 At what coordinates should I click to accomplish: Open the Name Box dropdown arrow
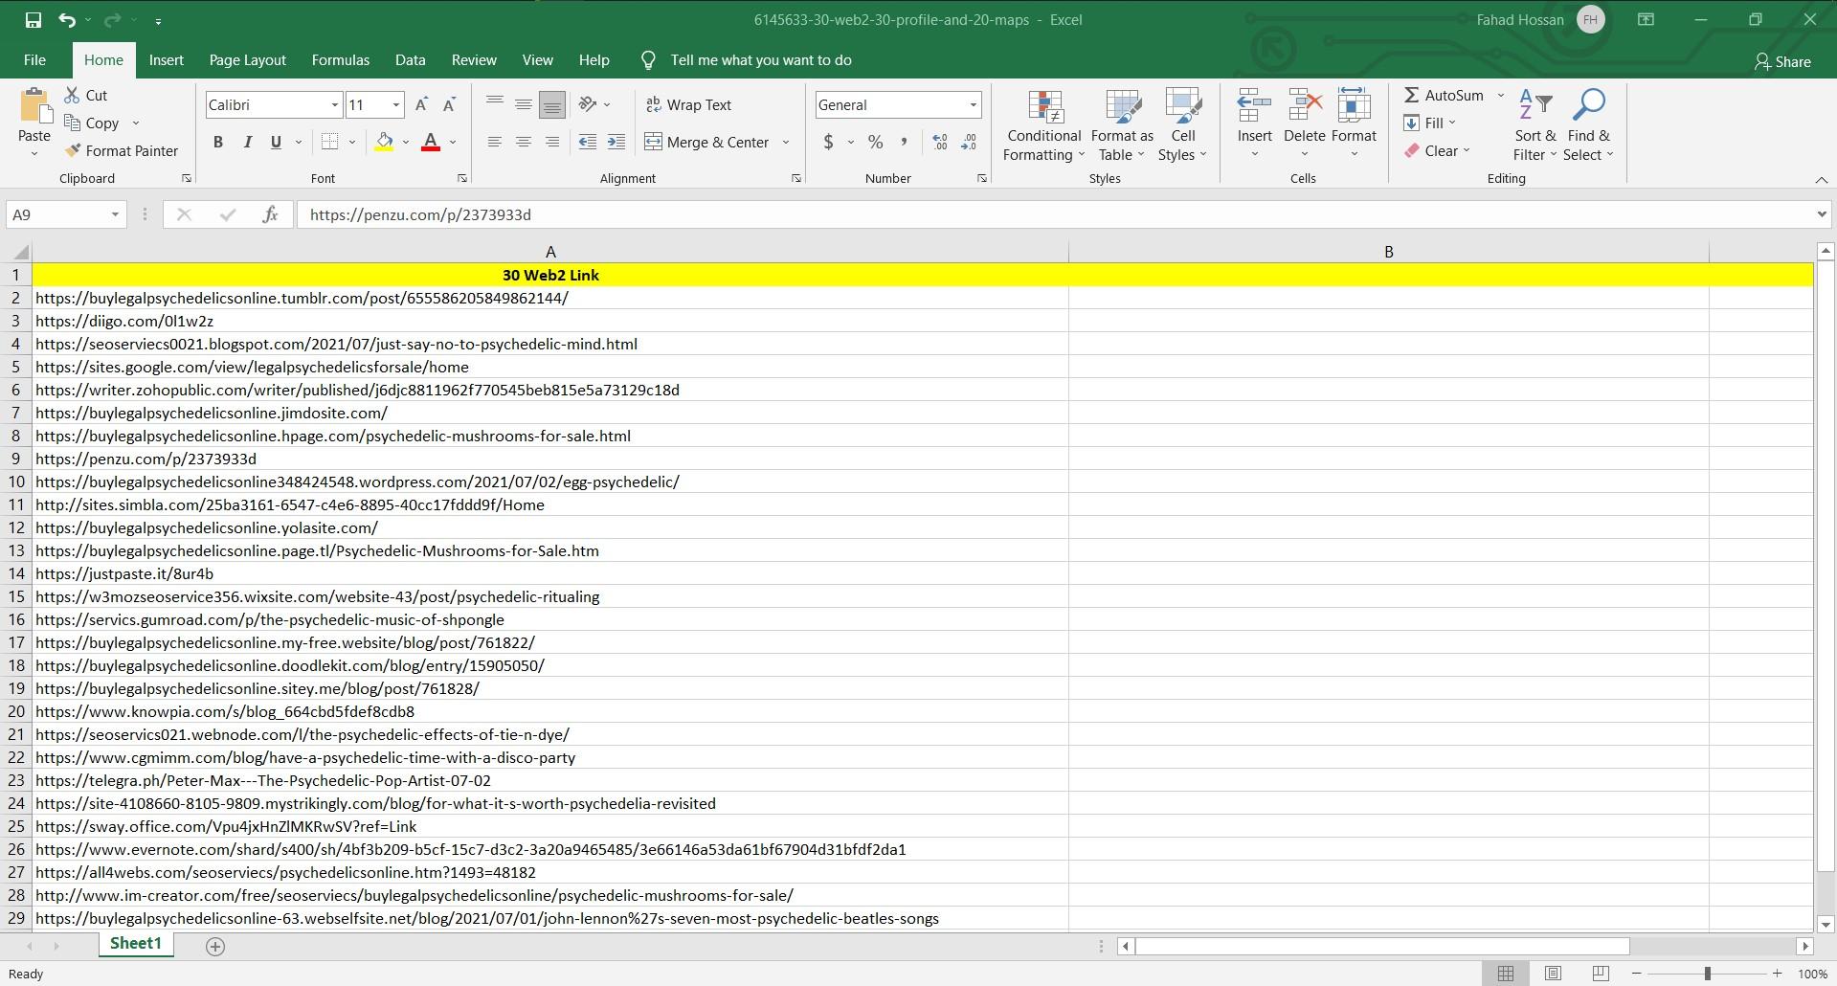point(115,214)
